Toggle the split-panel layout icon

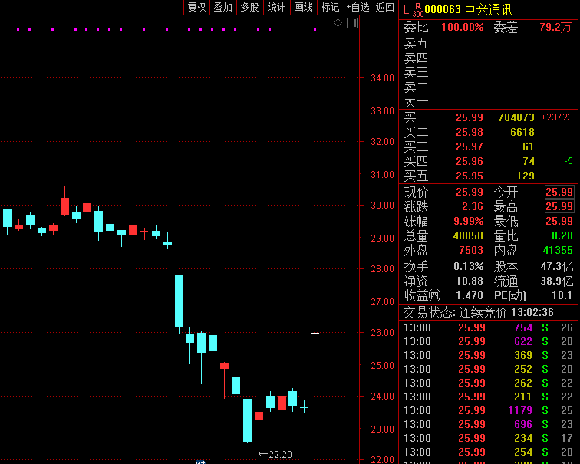tap(351, 23)
